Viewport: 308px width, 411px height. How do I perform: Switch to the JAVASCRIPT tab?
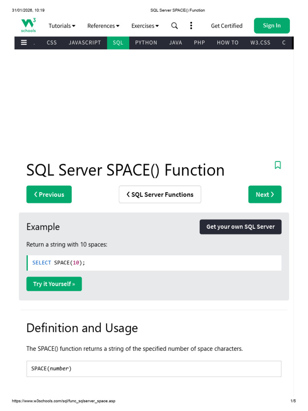(x=85, y=43)
